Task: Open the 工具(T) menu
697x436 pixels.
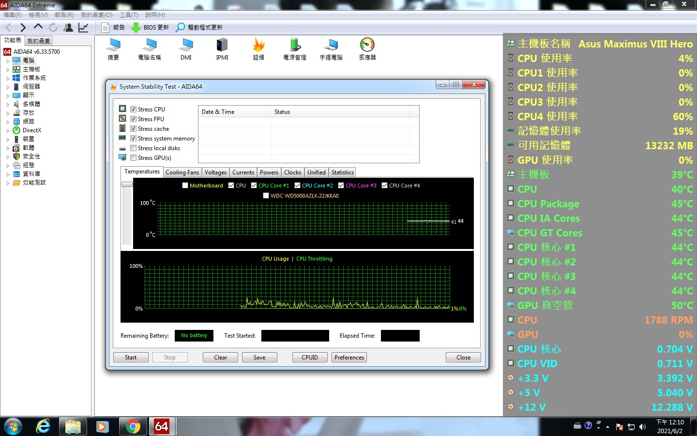Action: point(129,15)
